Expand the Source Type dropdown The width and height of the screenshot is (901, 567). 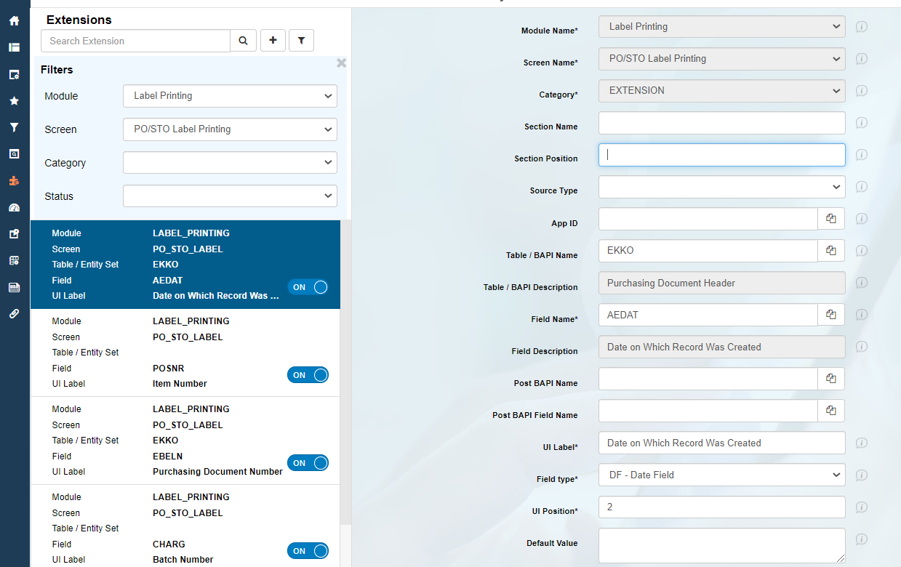click(721, 187)
